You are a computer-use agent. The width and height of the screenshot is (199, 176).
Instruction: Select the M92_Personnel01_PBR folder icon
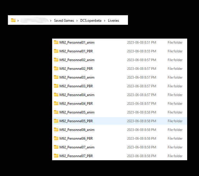click(56, 51)
